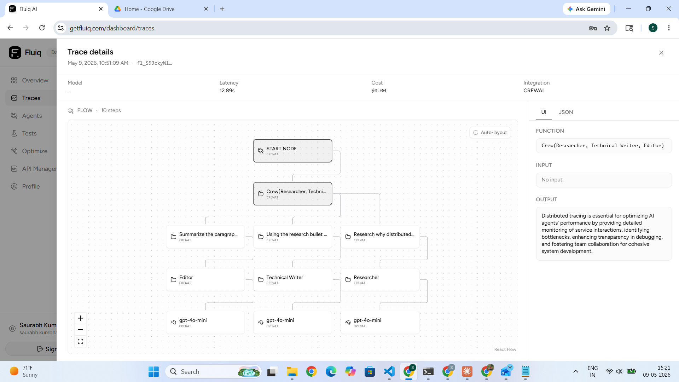Image resolution: width=679 pixels, height=382 pixels.
Task: Open the Using the research bullet node
Action: (x=292, y=237)
